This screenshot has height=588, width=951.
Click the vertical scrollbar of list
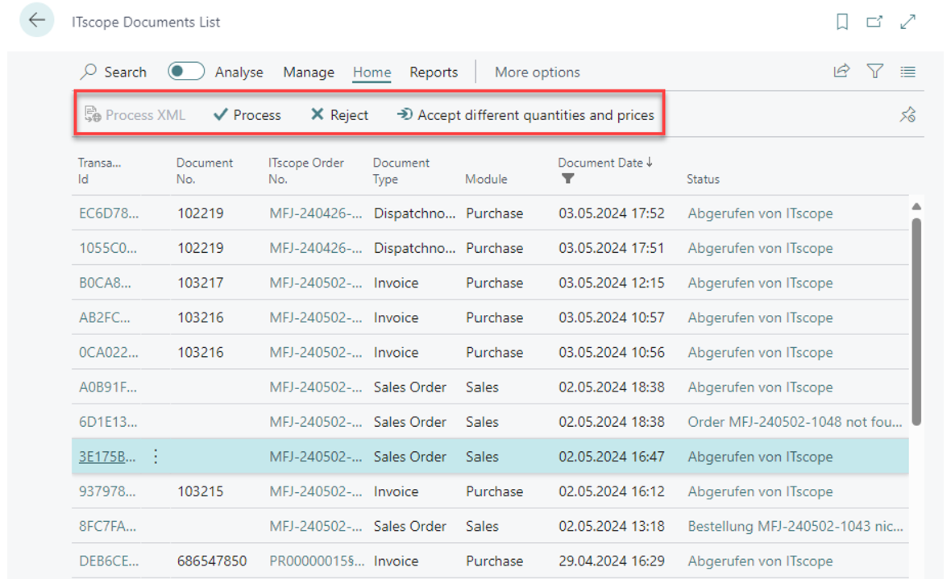coord(916,322)
